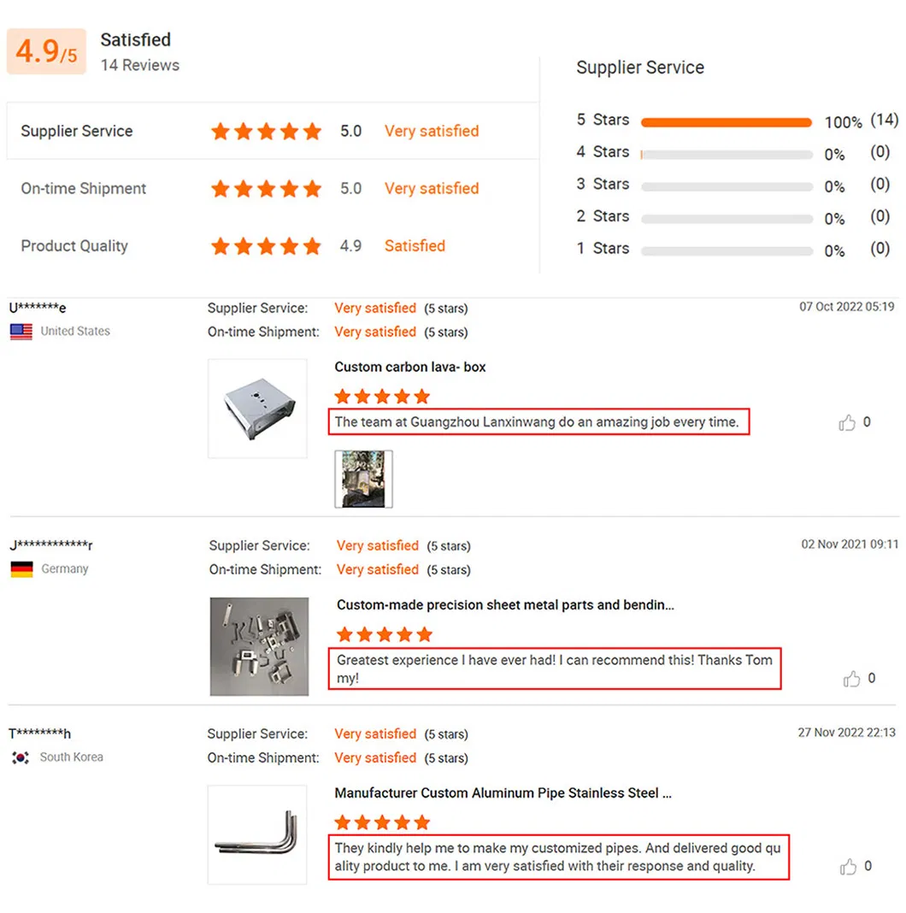Image resolution: width=906 pixels, height=913 pixels.
Task: Open reviewer U*******e's profile
Action: click(37, 308)
